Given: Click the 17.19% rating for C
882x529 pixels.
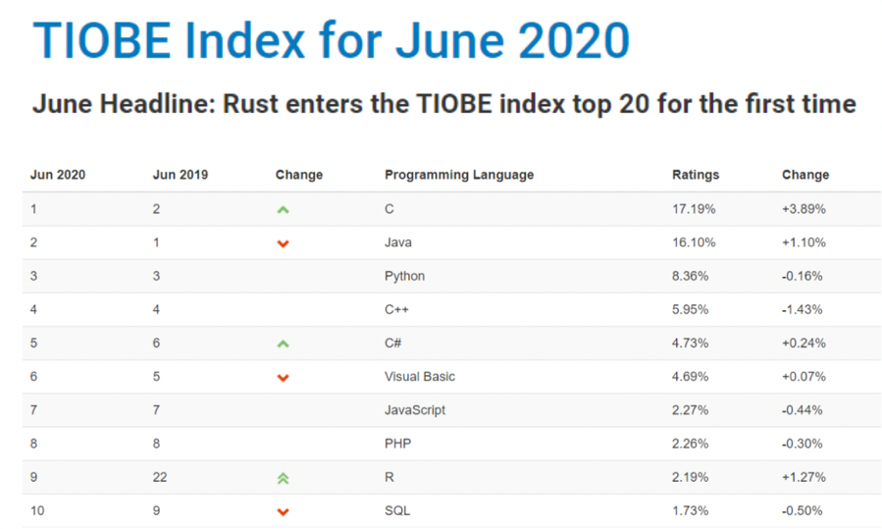Looking at the screenshot, I should (694, 209).
